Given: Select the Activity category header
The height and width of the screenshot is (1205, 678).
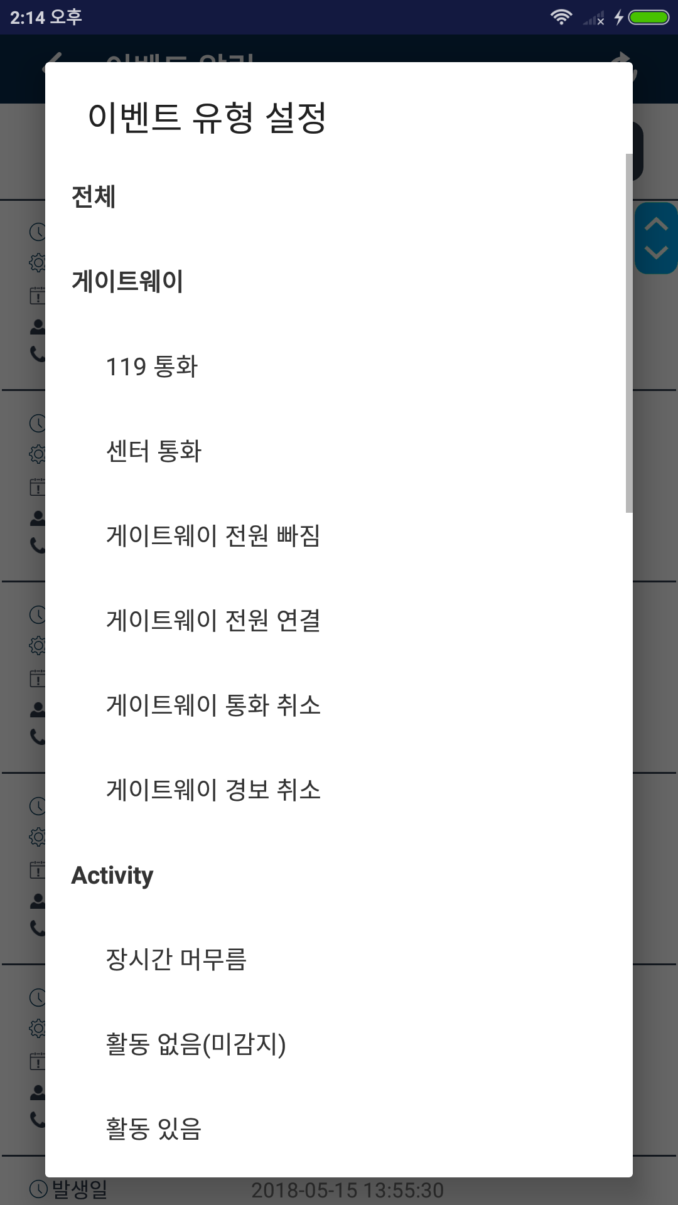Looking at the screenshot, I should [112, 875].
